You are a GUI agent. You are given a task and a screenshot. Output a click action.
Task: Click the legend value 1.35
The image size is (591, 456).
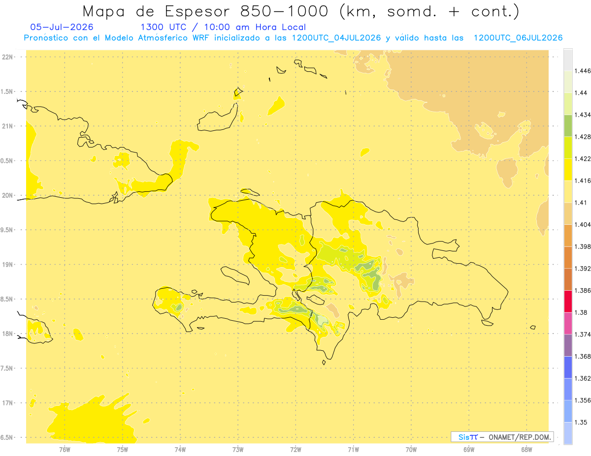[x=581, y=422]
